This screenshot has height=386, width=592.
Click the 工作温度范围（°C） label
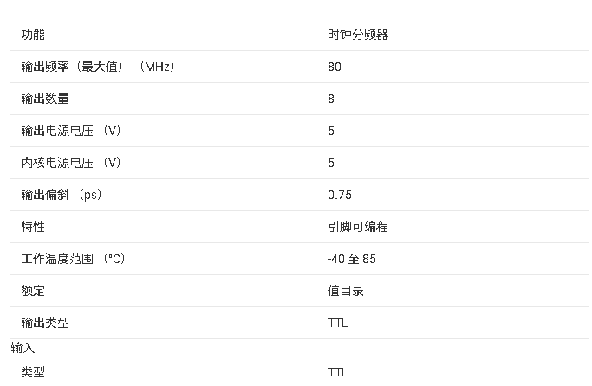[x=74, y=259]
